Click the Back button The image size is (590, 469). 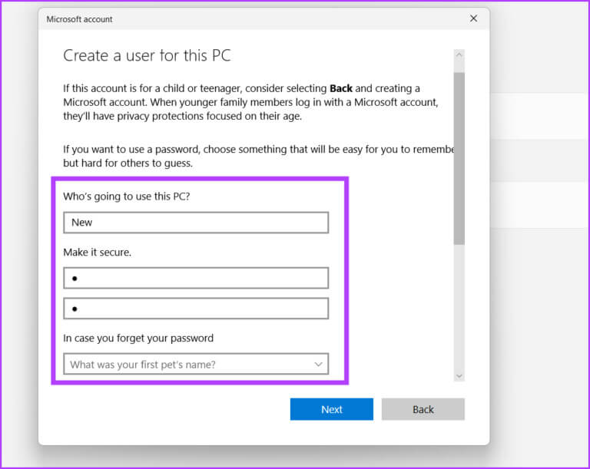coord(423,409)
